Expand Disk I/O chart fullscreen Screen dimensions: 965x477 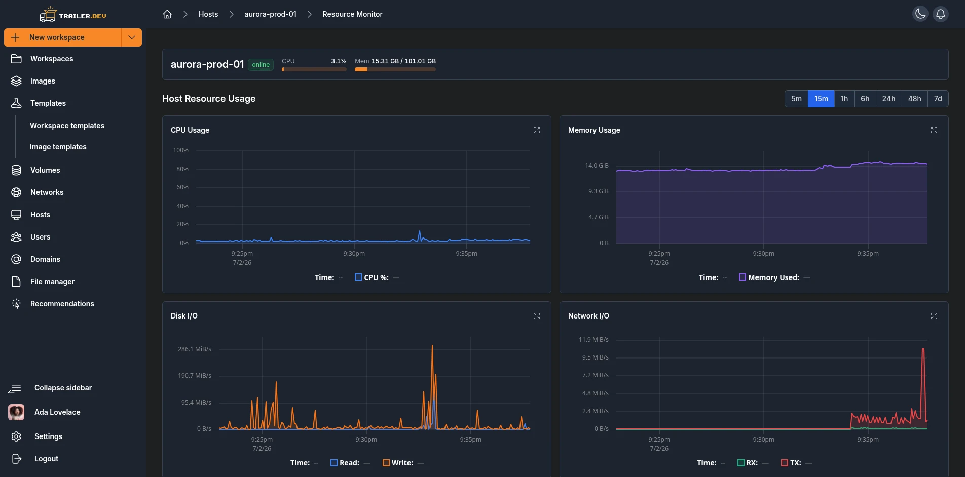[x=537, y=316]
